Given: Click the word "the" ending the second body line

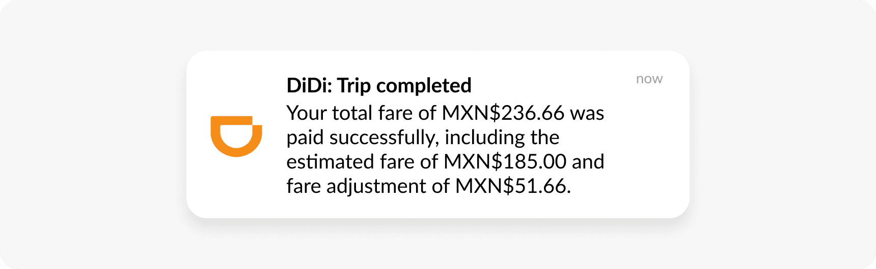Looking at the screenshot, I should [544, 138].
